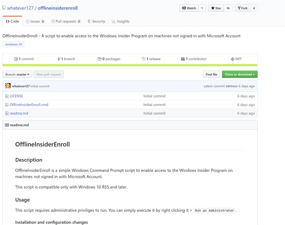Click the Watch button
Screen dimensions: 285x225
point(189,8)
